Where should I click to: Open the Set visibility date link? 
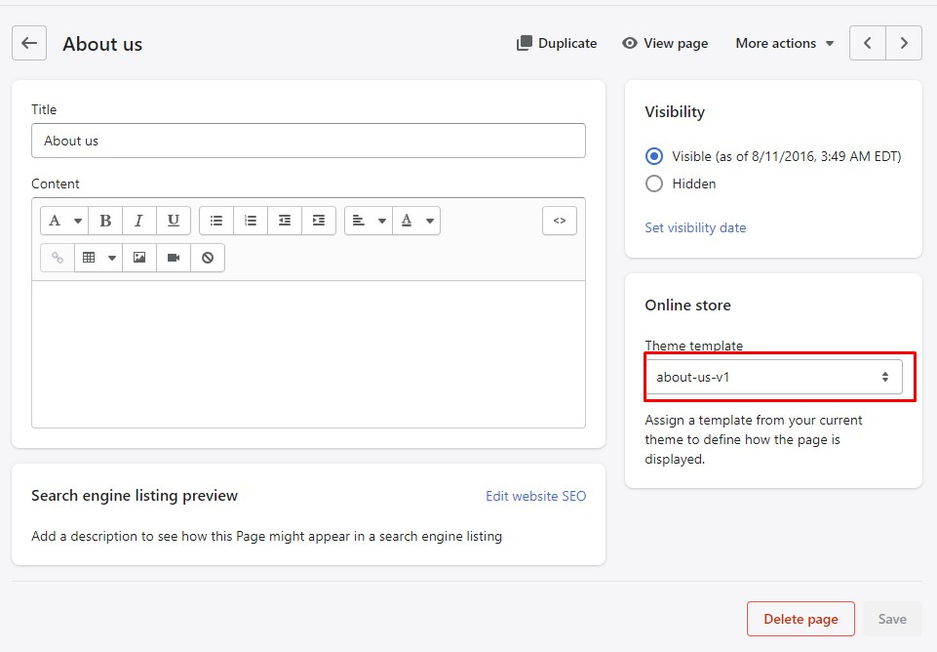coord(695,227)
